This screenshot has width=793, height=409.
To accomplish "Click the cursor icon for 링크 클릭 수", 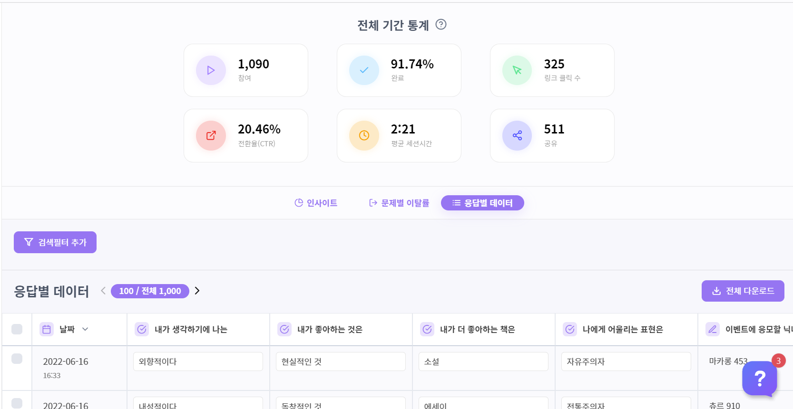I will 517,70.
